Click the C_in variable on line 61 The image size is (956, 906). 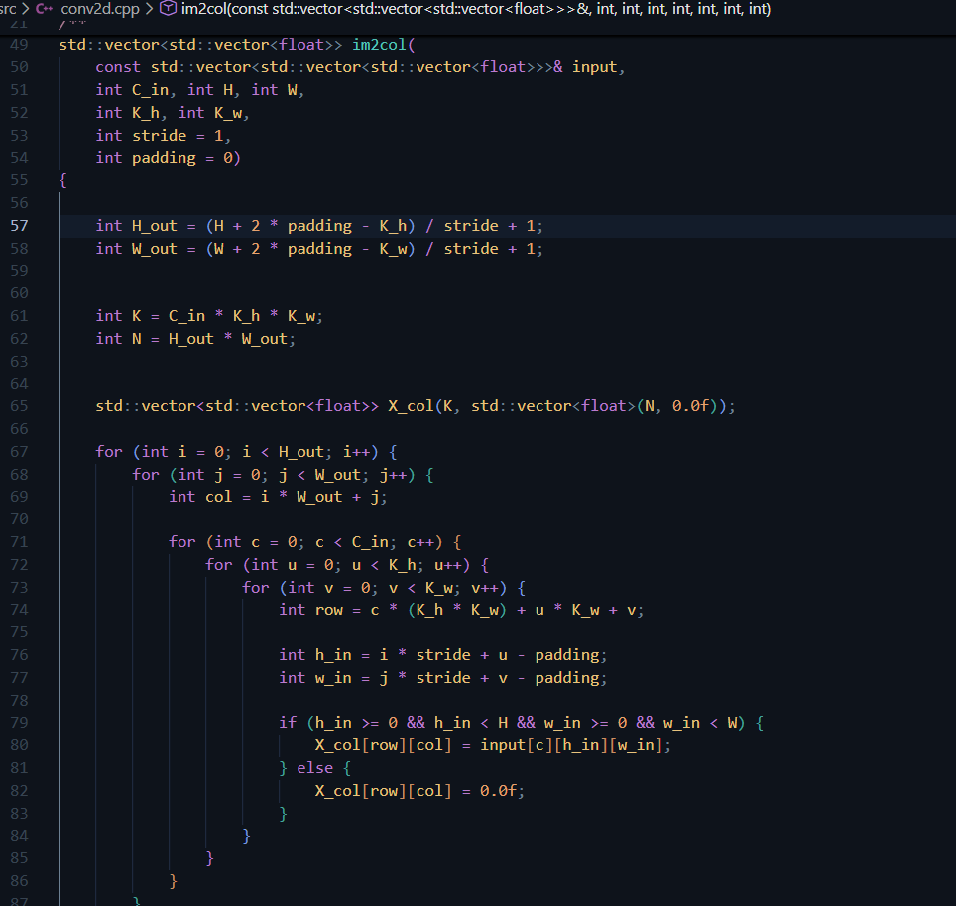[x=186, y=315]
